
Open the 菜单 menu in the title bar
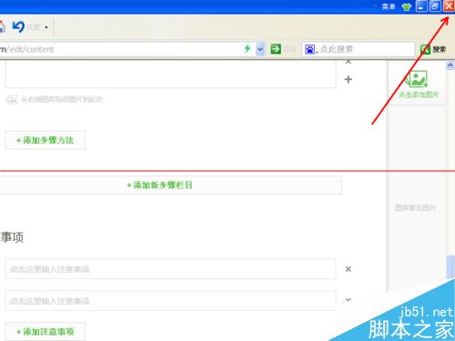click(389, 6)
